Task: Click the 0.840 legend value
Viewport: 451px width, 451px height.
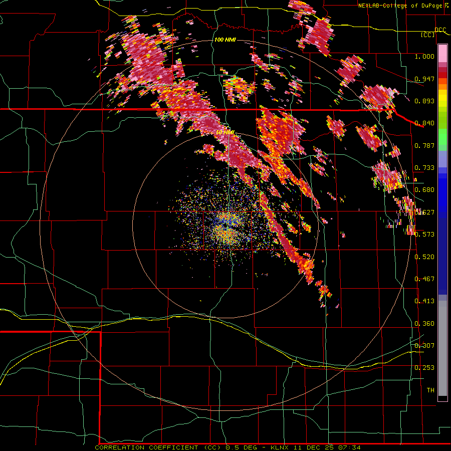Action: pos(424,123)
